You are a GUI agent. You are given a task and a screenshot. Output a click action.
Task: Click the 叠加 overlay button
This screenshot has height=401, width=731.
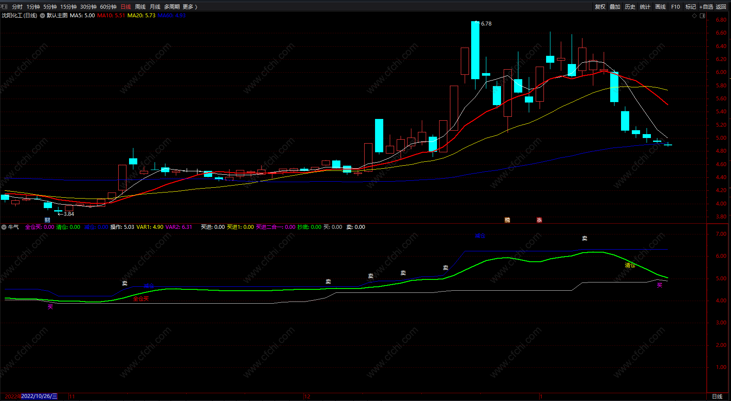tap(615, 7)
